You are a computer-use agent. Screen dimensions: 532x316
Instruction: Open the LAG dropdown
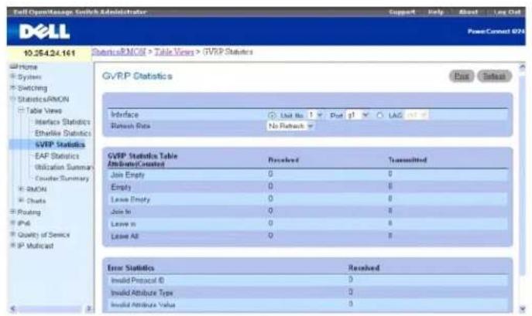(x=416, y=115)
